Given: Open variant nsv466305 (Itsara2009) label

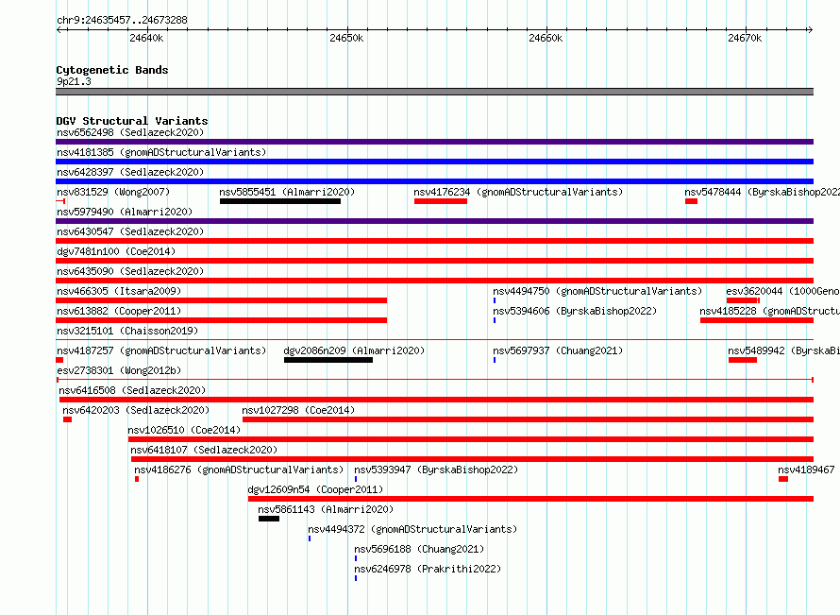Looking at the screenshot, I should [119, 291].
